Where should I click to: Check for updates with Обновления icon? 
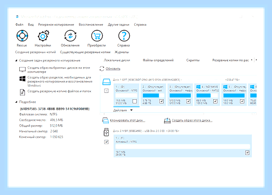pyautogui.click(x=70, y=36)
